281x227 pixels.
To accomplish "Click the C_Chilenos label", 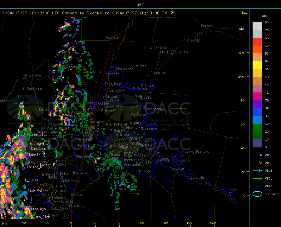I will pos(32,89).
